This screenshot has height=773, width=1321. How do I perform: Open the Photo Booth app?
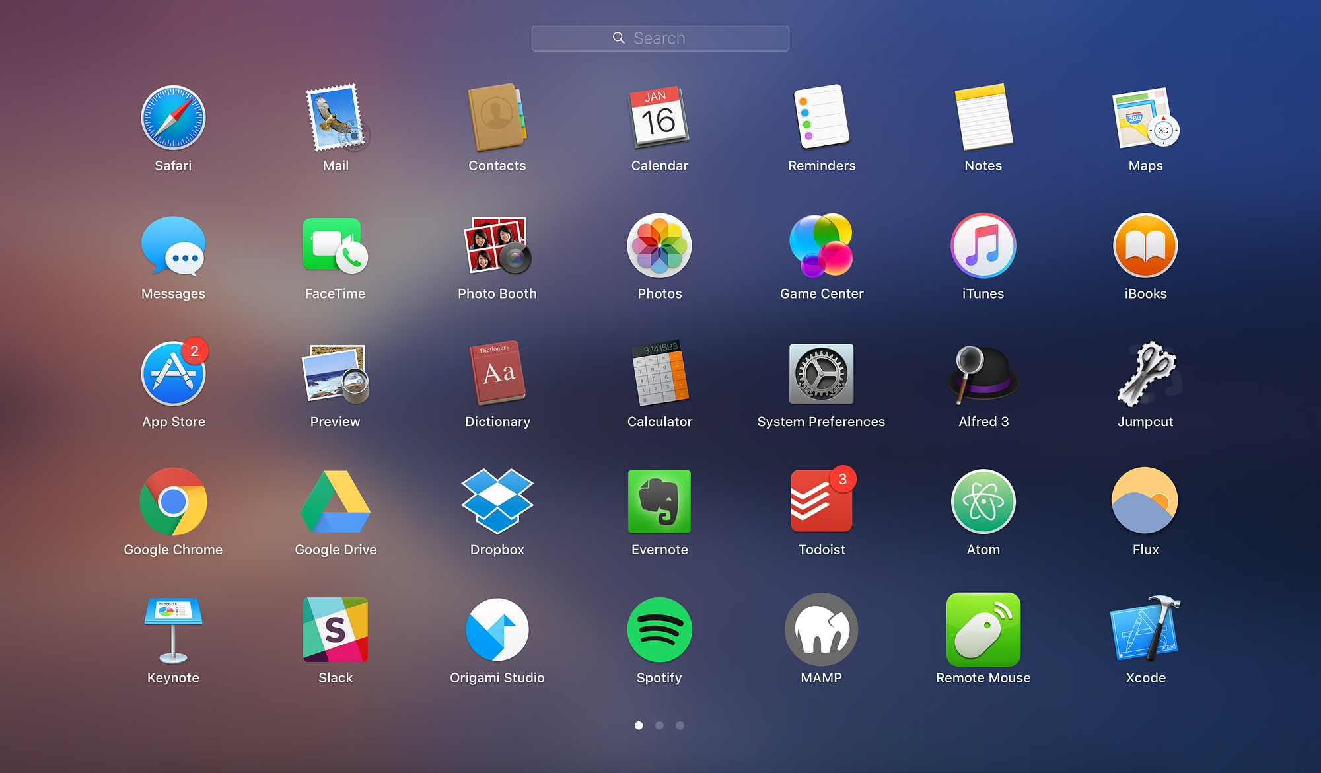497,245
